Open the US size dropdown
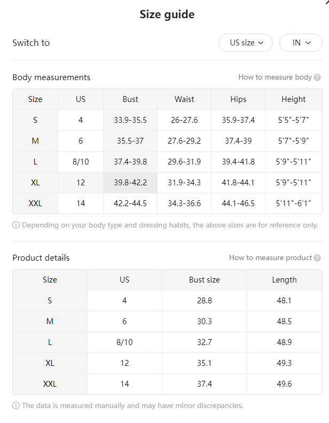This screenshot has width=329, height=423. (245, 43)
